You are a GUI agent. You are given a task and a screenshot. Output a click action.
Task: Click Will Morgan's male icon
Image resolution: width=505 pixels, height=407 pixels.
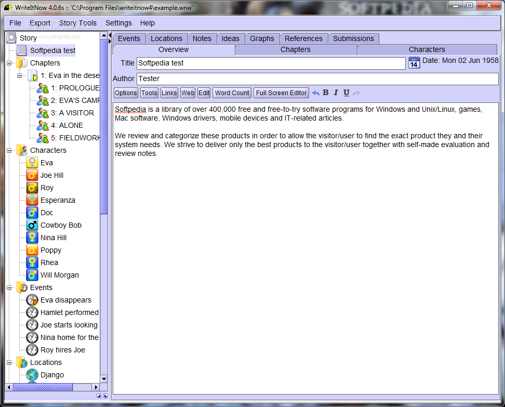32,275
